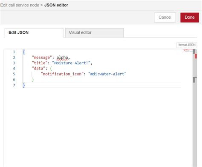Click the red error marker in scrollbar
202x167 pixels.
pyautogui.click(x=196, y=56)
